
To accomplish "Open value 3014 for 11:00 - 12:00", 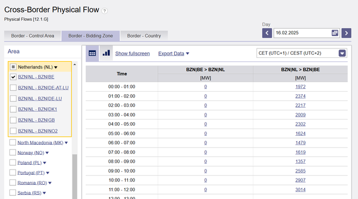I will (300, 190).
